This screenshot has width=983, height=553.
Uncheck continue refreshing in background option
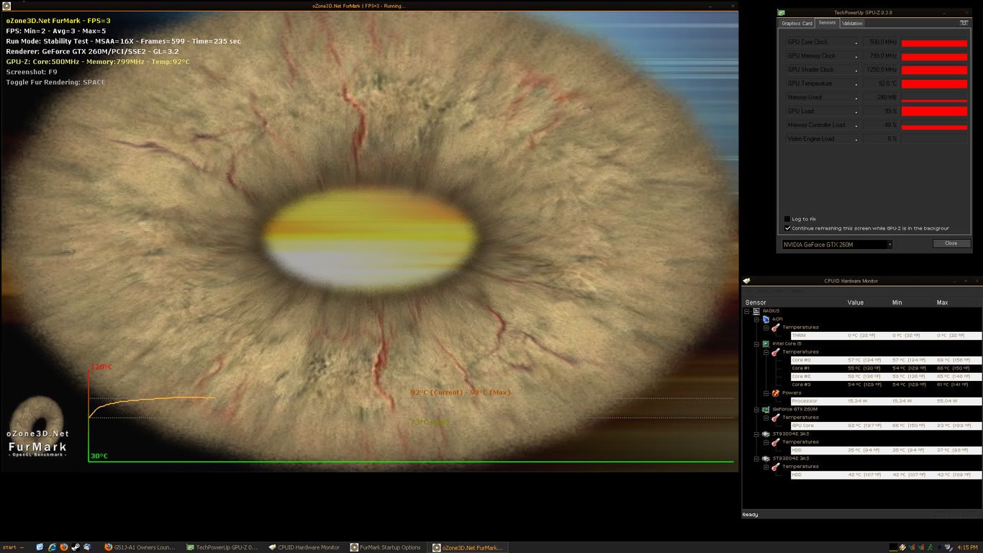[787, 228]
